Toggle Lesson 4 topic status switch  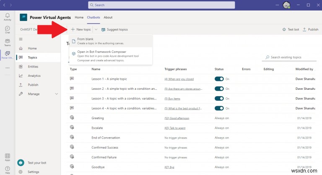(219, 108)
